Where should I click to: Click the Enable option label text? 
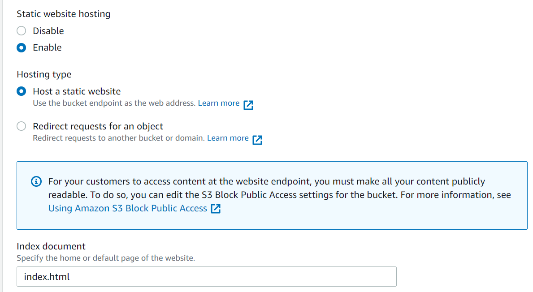(48, 47)
